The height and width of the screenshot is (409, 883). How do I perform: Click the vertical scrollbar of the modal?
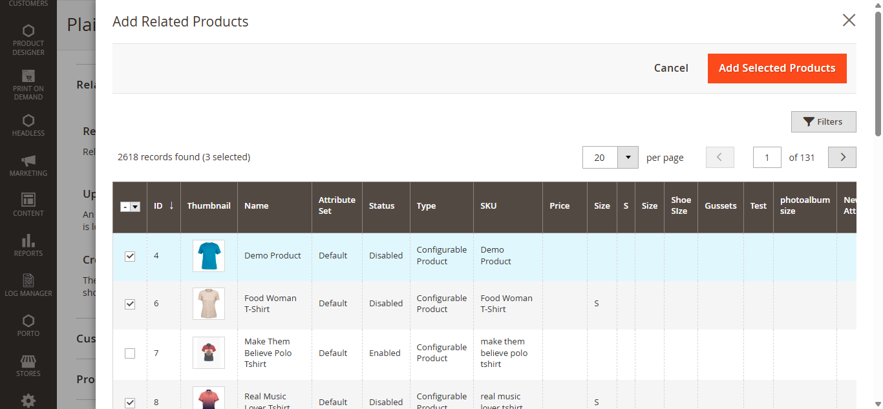pos(878,71)
